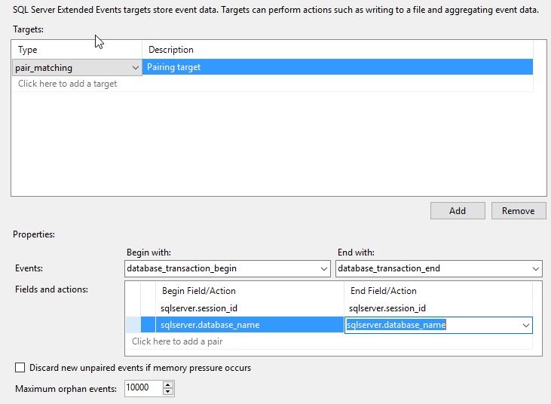
Task: Select the Pairing target description cell
Action: tap(337, 67)
